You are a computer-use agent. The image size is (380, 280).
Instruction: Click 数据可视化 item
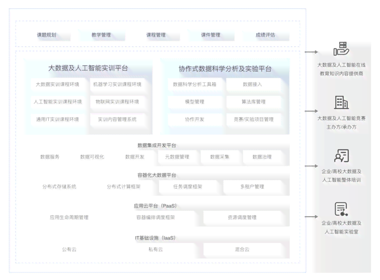[x=92, y=157]
